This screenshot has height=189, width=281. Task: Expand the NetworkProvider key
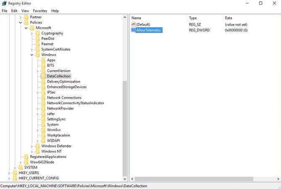(38, 109)
